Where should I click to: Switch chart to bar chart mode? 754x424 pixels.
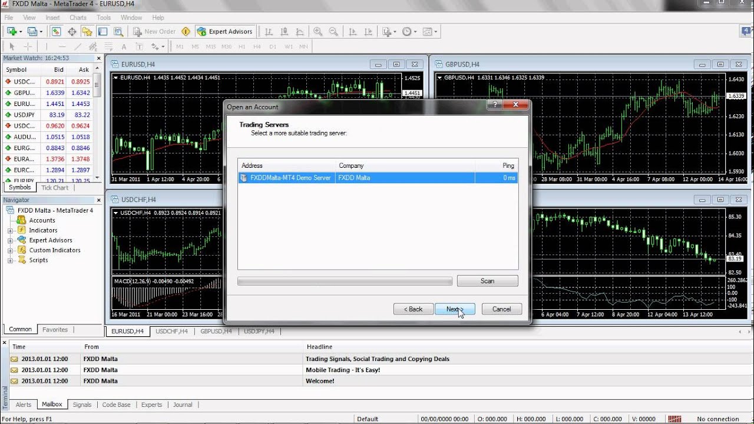(269, 31)
